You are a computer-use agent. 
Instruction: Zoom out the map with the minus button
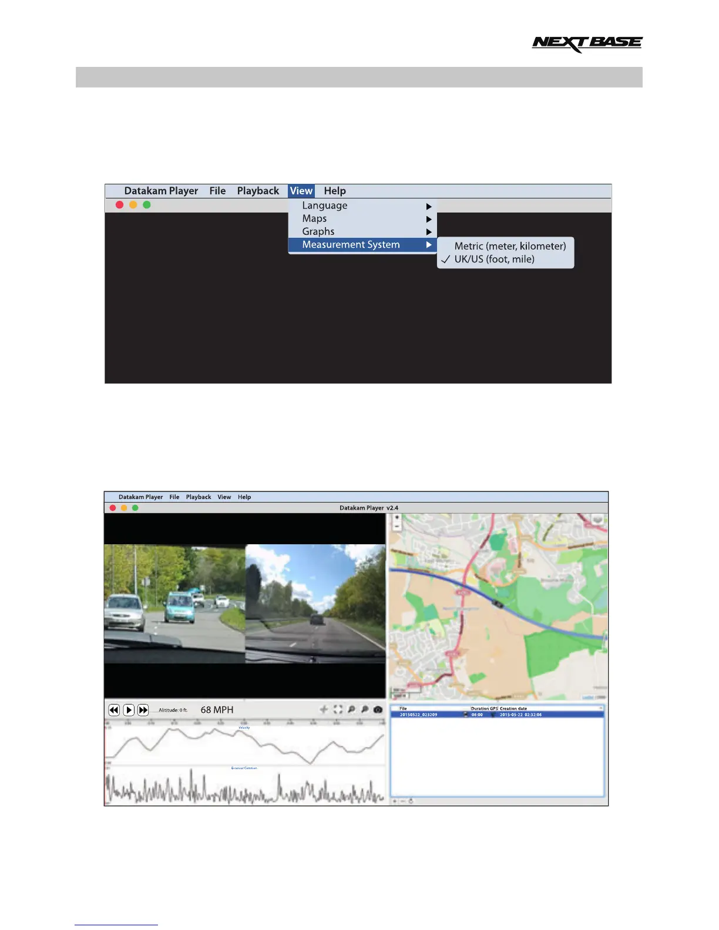pyautogui.click(x=397, y=526)
